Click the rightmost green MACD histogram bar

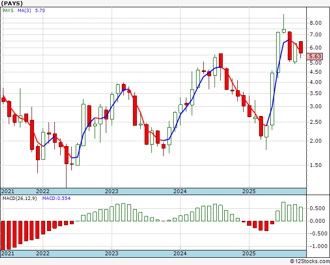[301, 214]
